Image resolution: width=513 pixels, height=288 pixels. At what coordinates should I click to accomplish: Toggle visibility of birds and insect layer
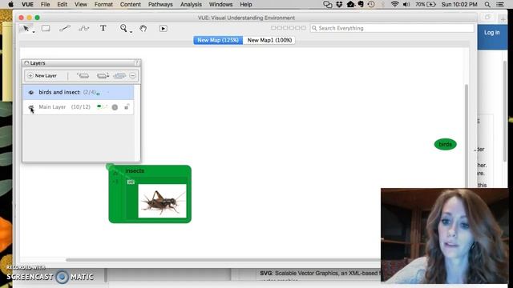[x=31, y=93]
